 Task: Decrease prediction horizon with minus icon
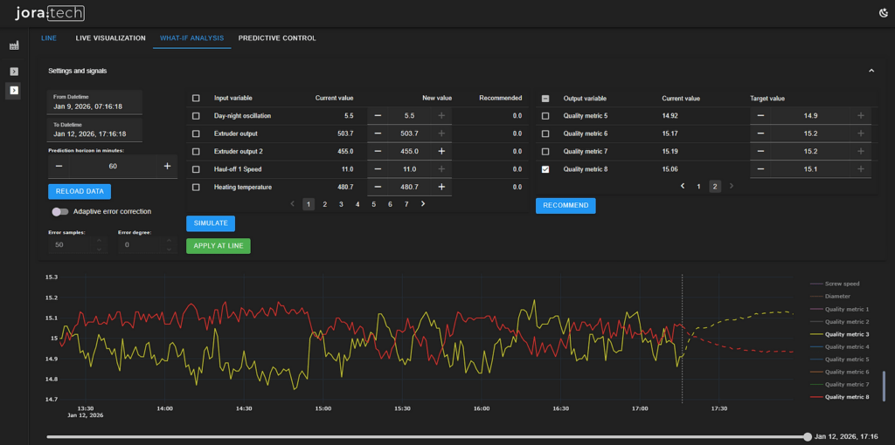[59, 167]
